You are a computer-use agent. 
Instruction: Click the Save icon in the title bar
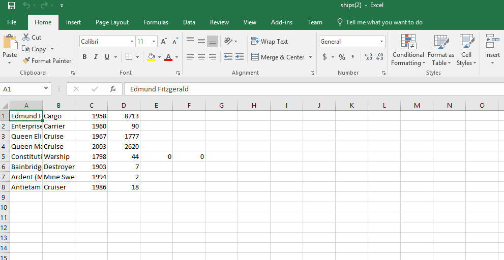click(12, 6)
